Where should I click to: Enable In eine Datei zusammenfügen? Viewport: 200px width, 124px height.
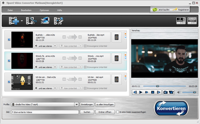tap(117, 112)
